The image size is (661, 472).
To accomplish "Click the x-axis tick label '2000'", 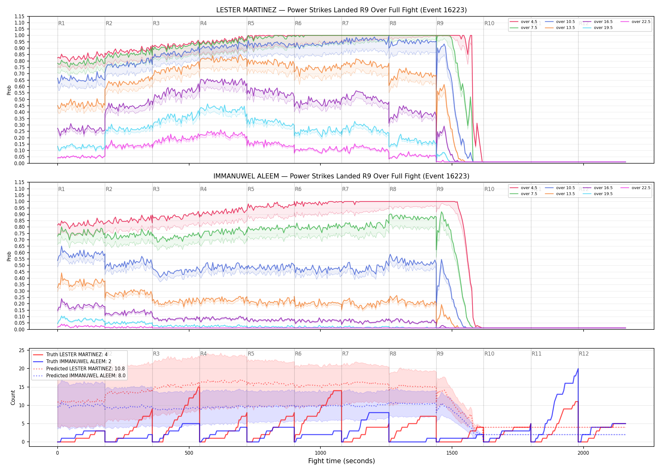I will tap(583, 453).
